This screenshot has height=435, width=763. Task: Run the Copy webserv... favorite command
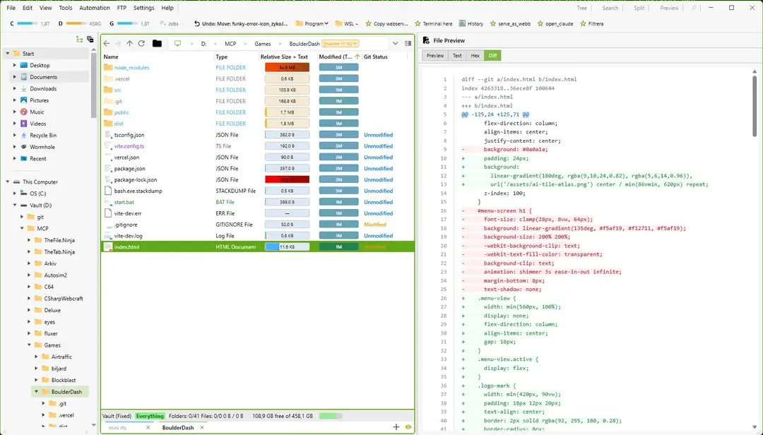coord(387,23)
